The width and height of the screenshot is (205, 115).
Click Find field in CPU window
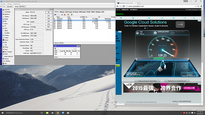coord(77,49)
